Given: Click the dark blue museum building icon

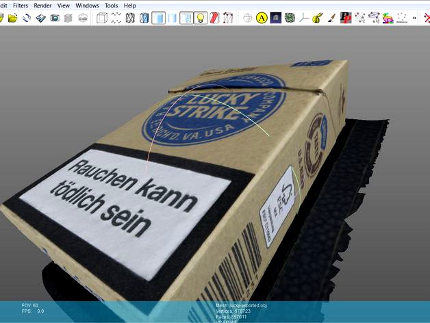Looking at the screenshot, I should click(276, 18).
